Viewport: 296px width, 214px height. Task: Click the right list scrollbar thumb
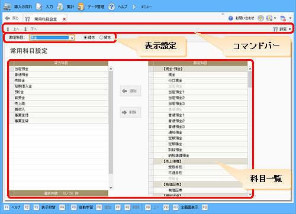(250, 79)
